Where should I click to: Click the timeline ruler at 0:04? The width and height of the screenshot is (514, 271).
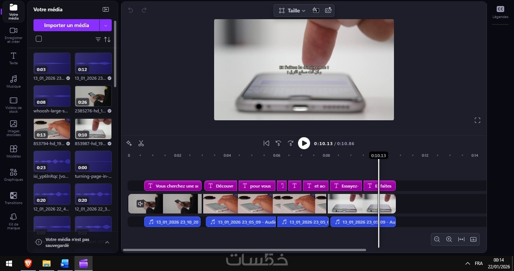pos(227,156)
